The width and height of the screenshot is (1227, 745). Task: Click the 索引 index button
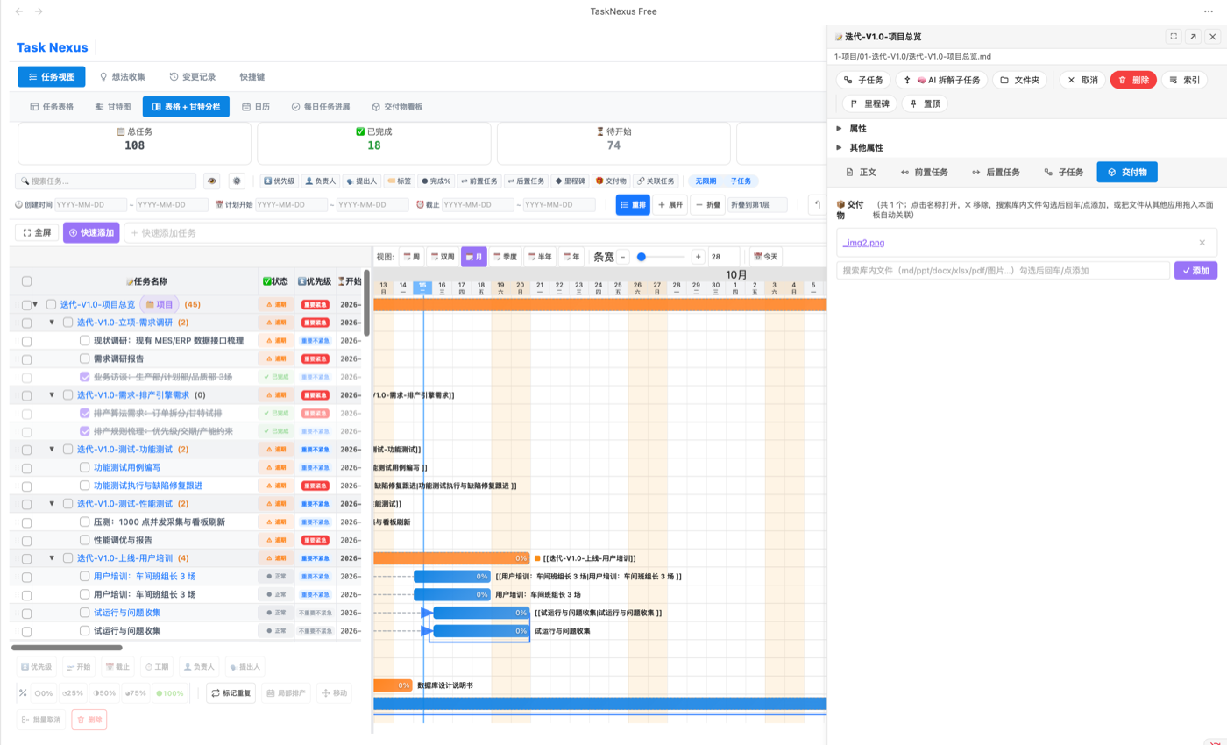(x=1184, y=80)
